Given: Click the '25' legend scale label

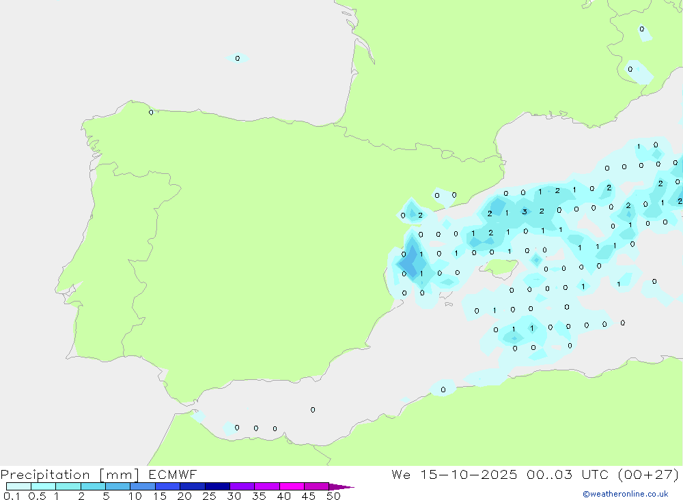Looking at the screenshot, I should [209, 496].
